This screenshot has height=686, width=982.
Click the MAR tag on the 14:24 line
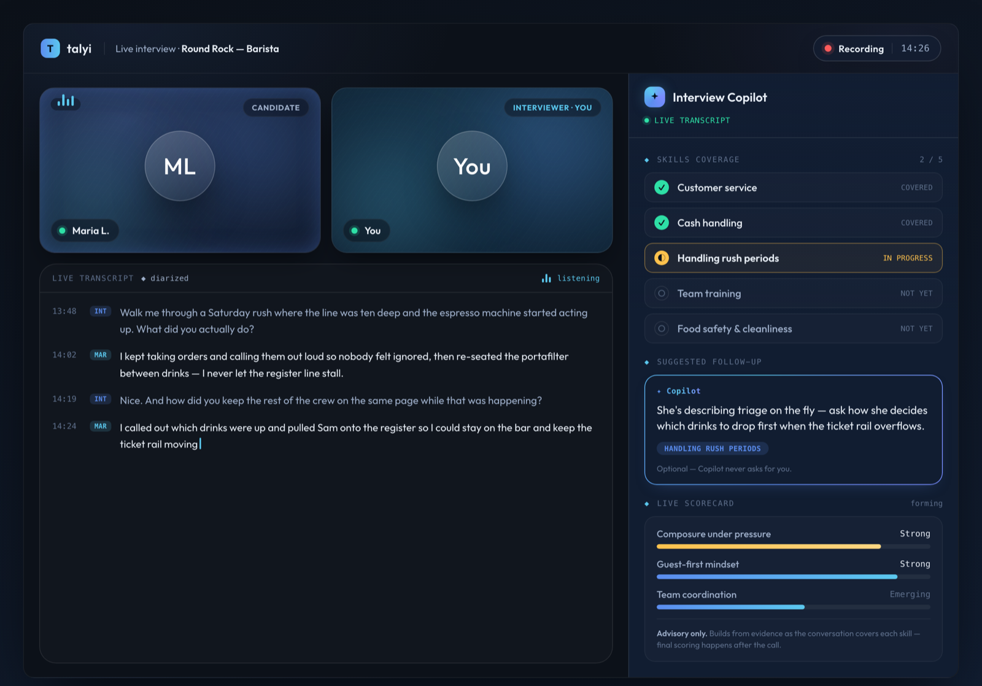click(101, 426)
